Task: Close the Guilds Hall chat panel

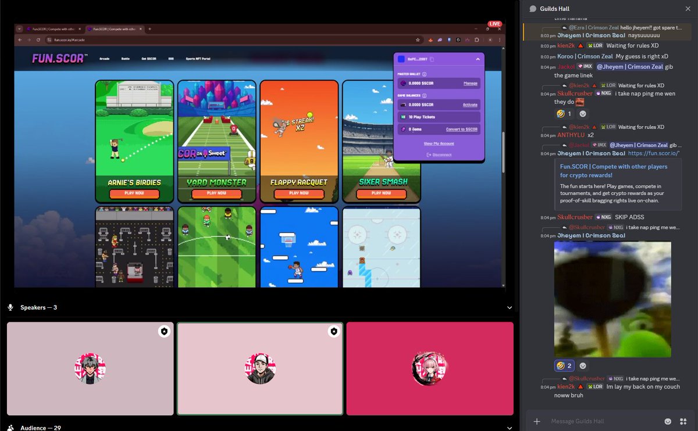Action: pyautogui.click(x=688, y=9)
